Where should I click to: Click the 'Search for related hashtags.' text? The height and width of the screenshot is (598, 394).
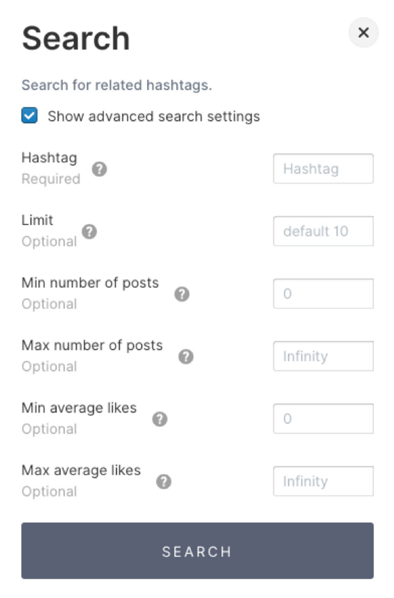[x=117, y=85]
